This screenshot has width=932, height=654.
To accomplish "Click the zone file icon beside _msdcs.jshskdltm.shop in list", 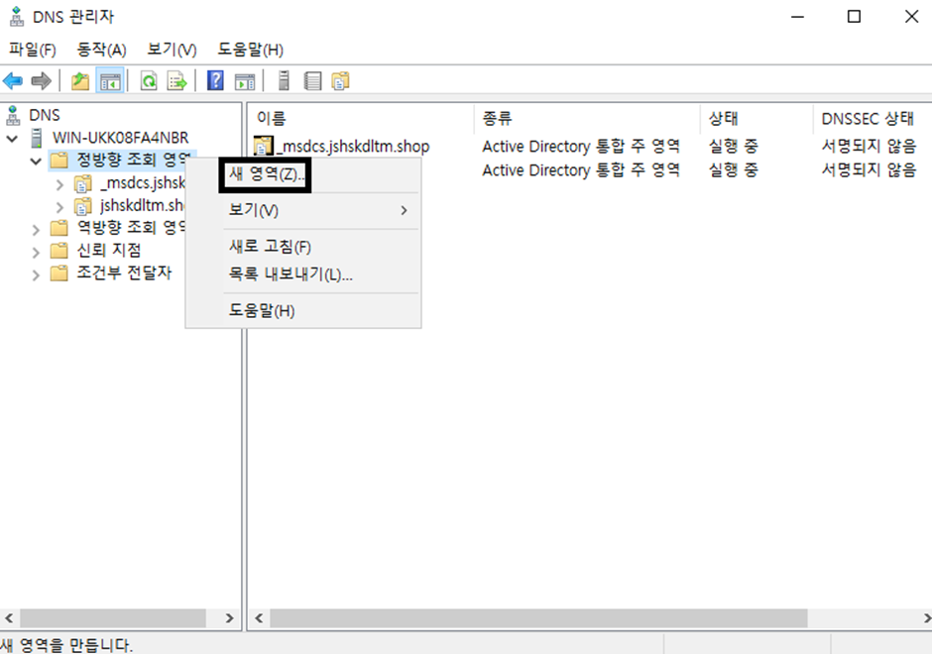I will click(263, 147).
